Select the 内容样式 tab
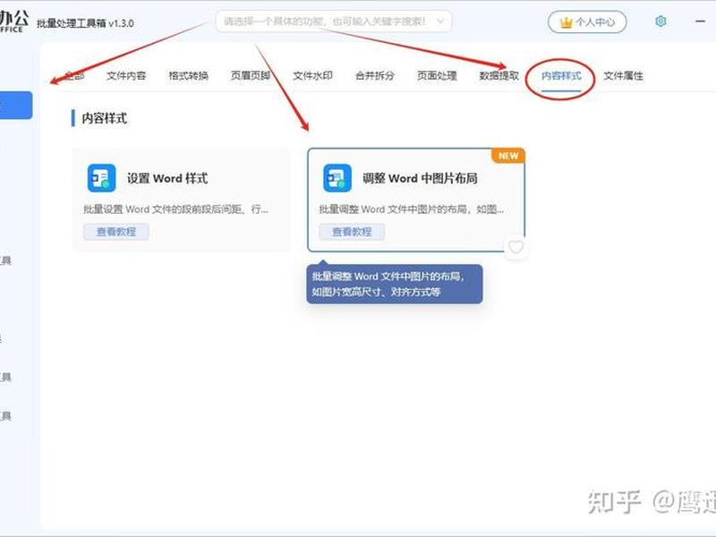Image resolution: width=716 pixels, height=537 pixels. (561, 76)
